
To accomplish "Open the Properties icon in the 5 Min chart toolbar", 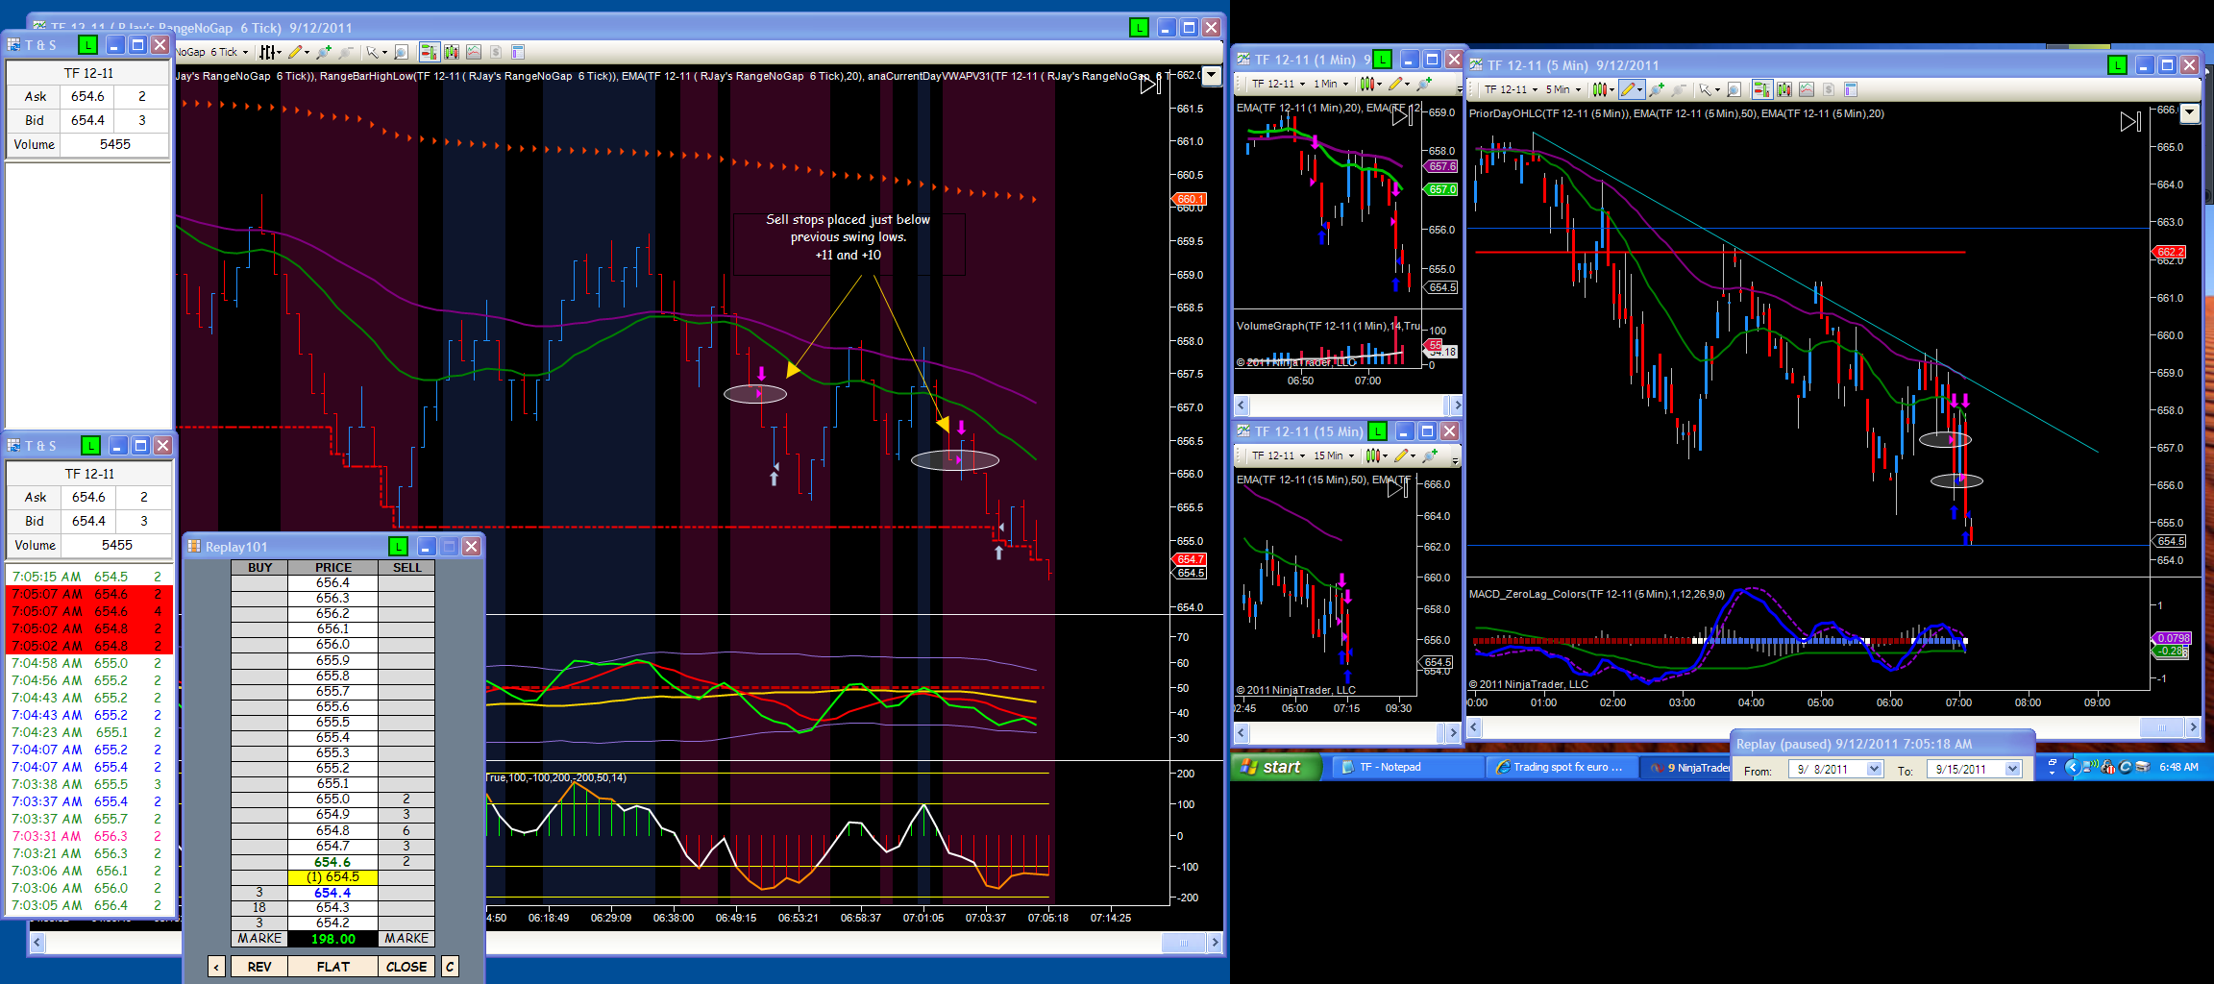I will coord(1851,89).
